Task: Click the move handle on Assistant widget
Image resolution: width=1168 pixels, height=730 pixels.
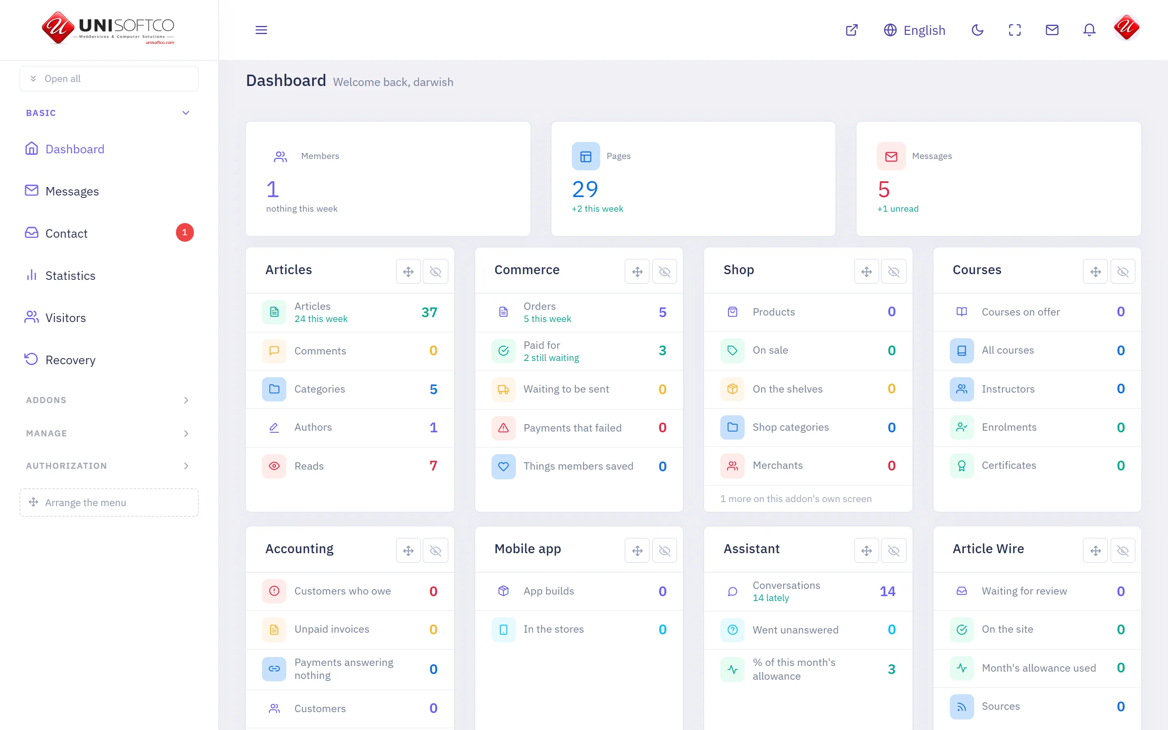Action: (x=867, y=550)
